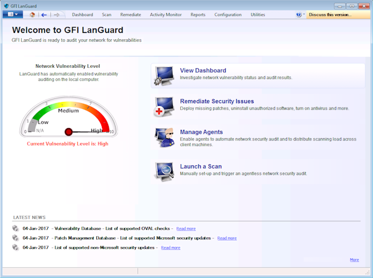
Task: Open the Remediate tab
Action: (131, 15)
